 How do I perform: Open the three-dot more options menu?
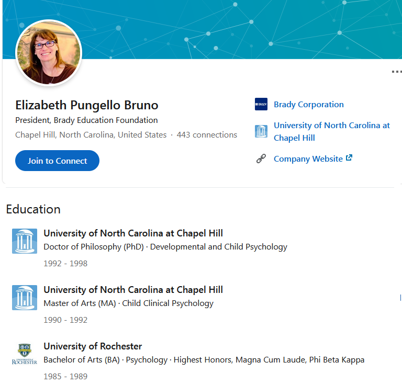tap(397, 72)
